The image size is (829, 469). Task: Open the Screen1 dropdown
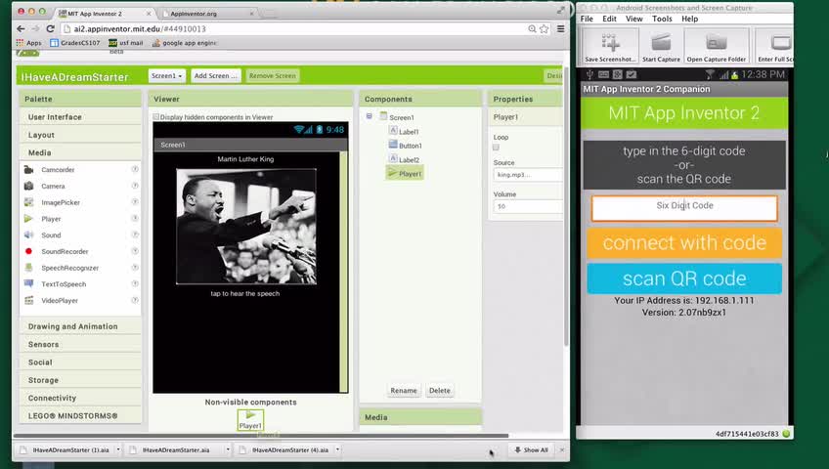point(166,76)
